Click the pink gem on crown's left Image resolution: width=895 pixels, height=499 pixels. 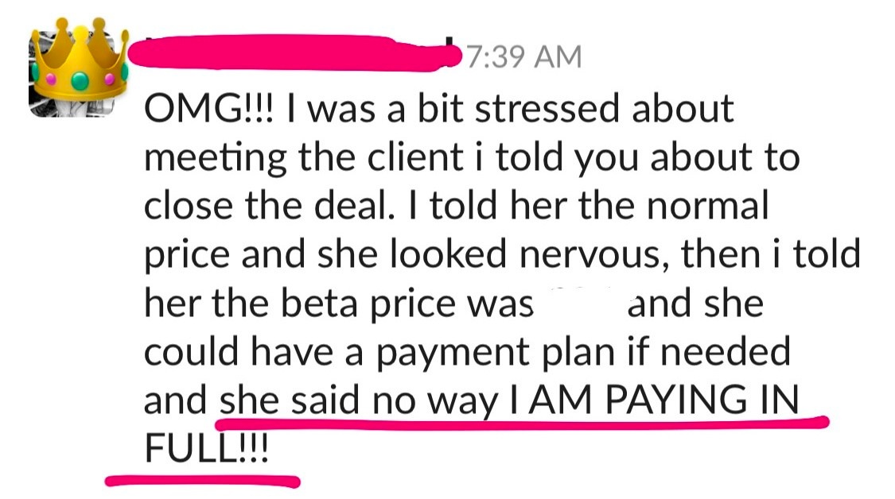51,79
